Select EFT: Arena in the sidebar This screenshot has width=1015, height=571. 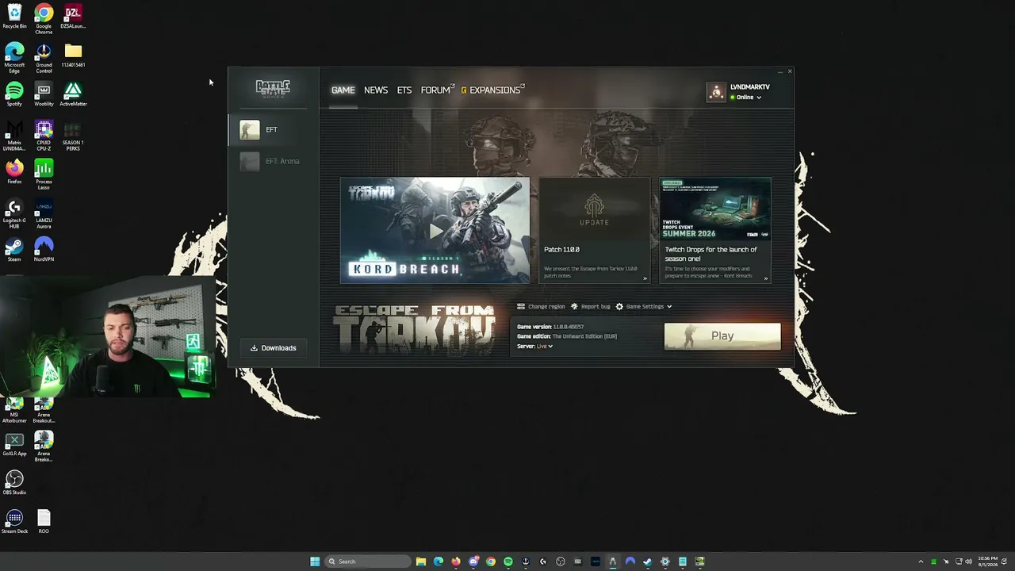(274, 161)
